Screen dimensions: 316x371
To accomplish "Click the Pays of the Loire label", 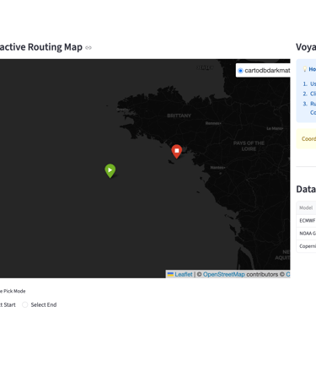I will tap(249, 146).
